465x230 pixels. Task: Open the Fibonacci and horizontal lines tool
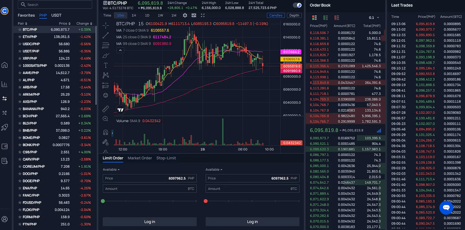(106, 45)
